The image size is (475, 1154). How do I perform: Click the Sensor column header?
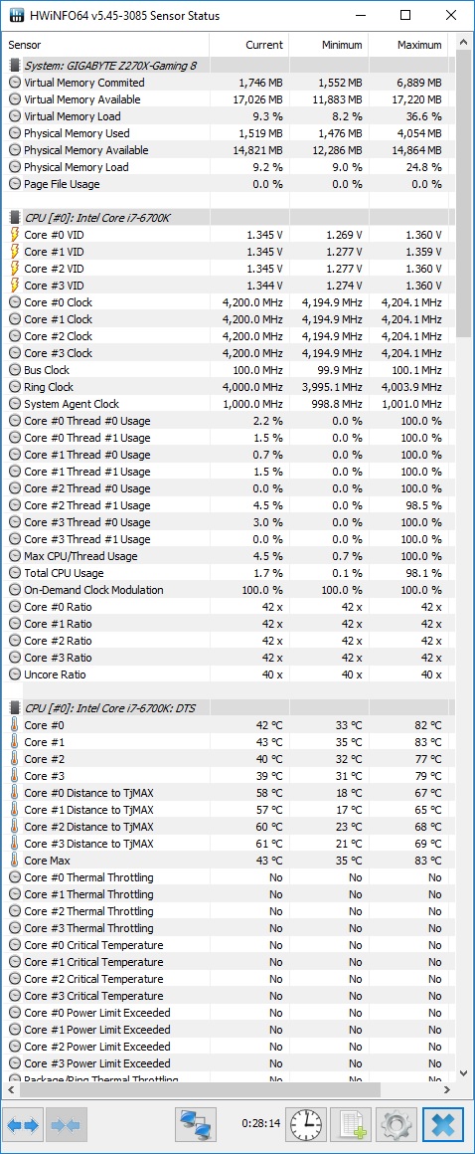tap(106, 45)
